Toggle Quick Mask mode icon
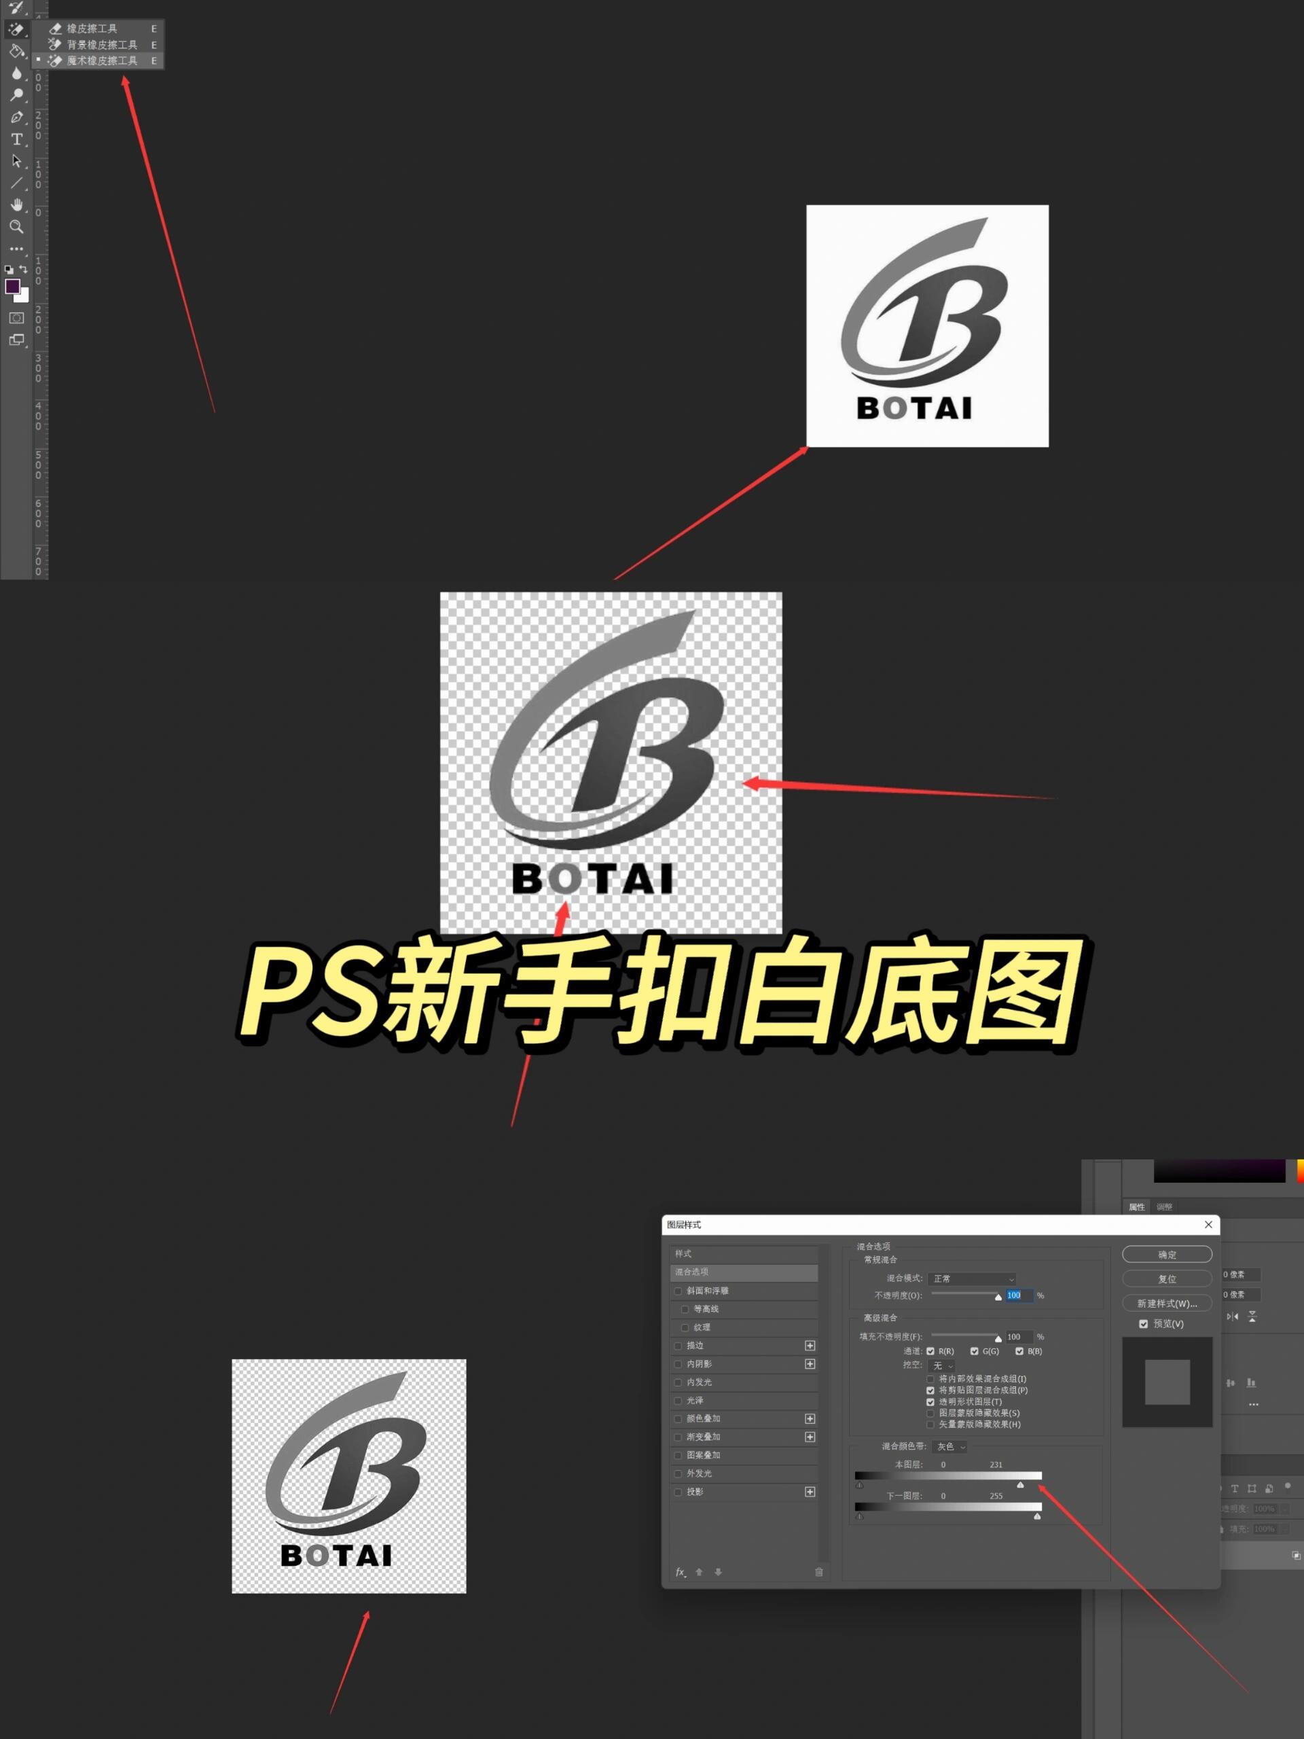1304x1739 pixels. click(x=16, y=319)
